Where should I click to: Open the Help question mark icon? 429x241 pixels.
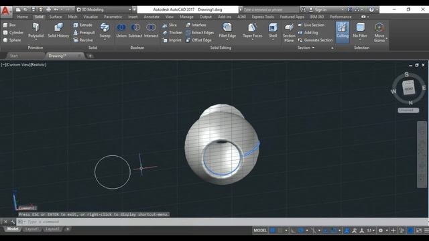click(371, 9)
